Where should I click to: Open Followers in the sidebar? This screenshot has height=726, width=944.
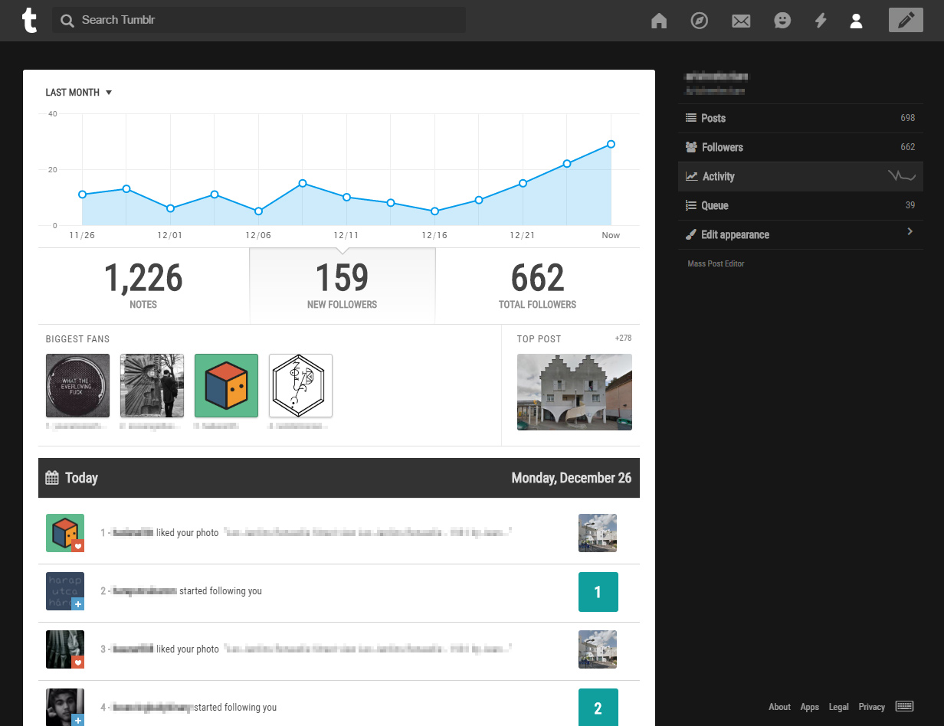[801, 147]
